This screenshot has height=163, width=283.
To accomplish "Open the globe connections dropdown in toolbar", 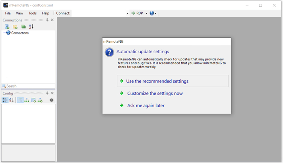I will (153, 13).
